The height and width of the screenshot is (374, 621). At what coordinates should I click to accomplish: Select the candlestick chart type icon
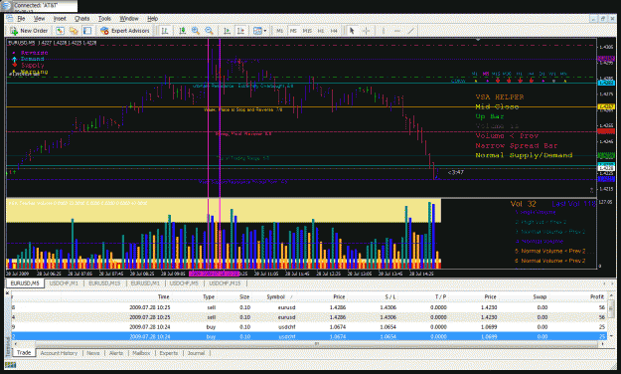point(182,31)
